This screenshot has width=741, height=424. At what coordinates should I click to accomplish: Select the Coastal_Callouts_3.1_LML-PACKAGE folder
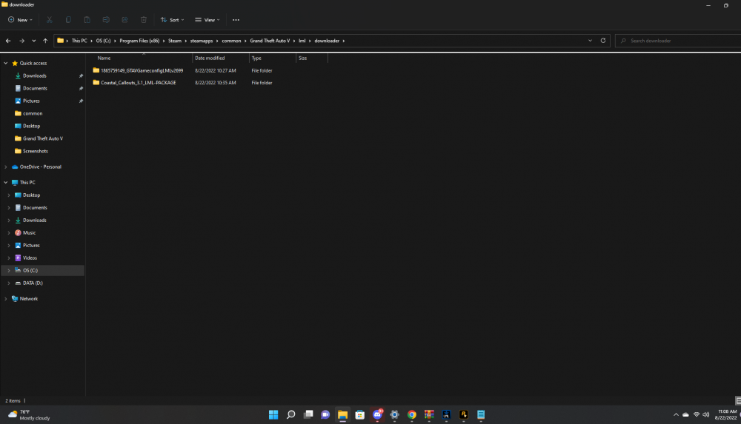[x=138, y=83]
